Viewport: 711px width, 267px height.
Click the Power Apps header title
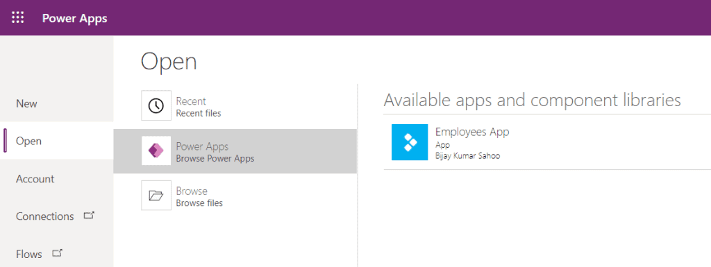point(75,19)
